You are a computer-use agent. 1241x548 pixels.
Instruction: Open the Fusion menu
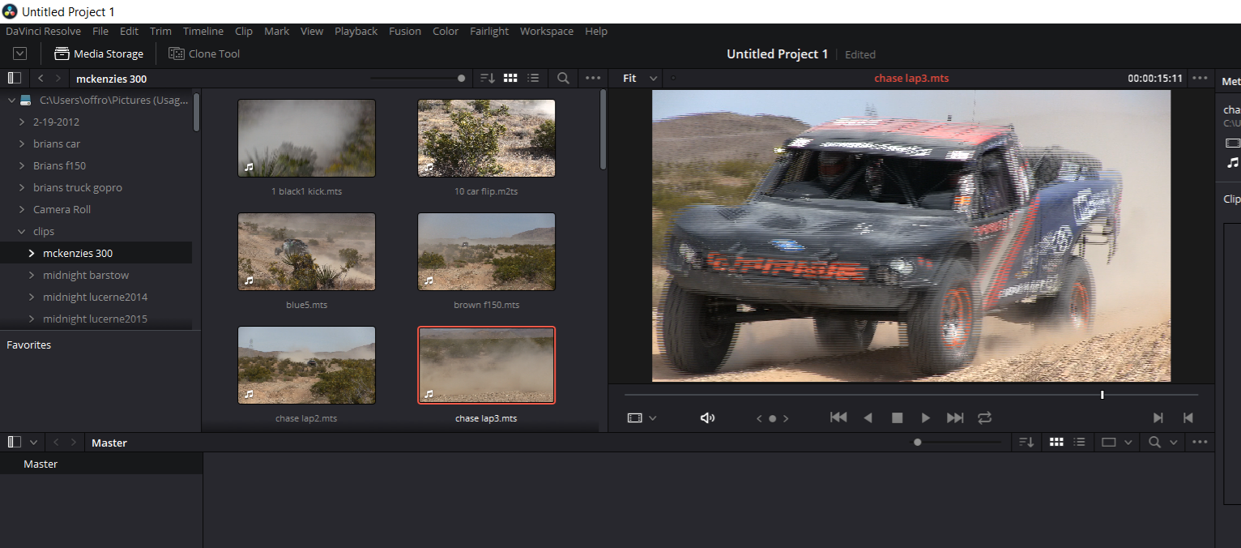pyautogui.click(x=405, y=31)
